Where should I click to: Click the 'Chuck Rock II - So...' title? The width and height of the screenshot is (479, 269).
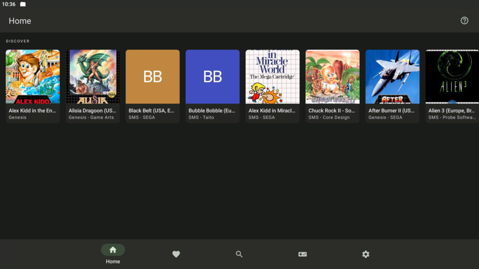tap(332, 111)
